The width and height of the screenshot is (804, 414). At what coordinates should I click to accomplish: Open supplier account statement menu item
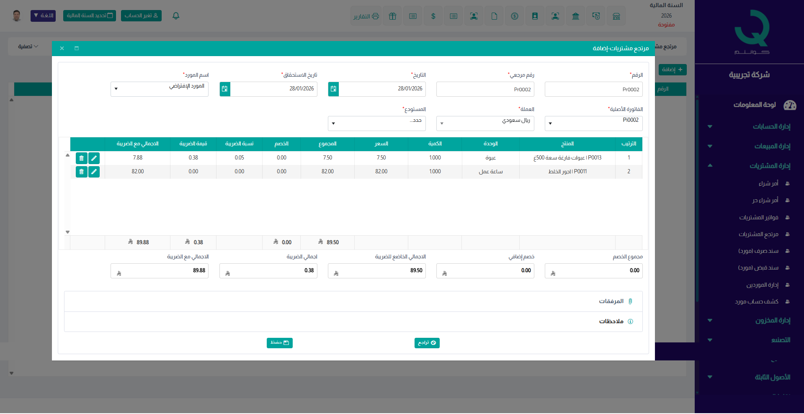point(756,301)
